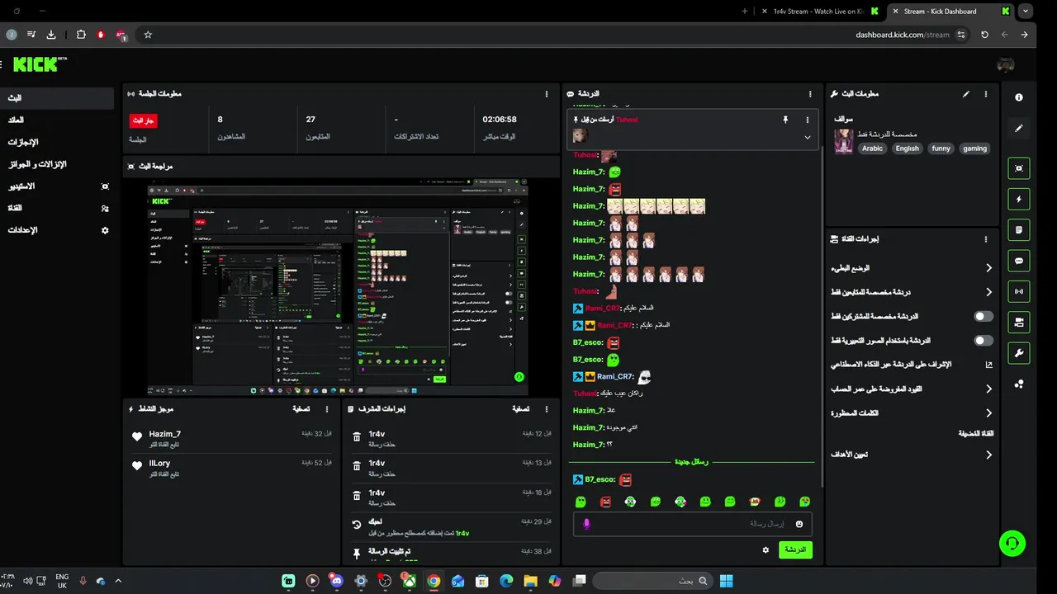Toggle the stream preview widget icon in sidebar
Viewport: 1057px width, 594px height.
click(x=1019, y=168)
